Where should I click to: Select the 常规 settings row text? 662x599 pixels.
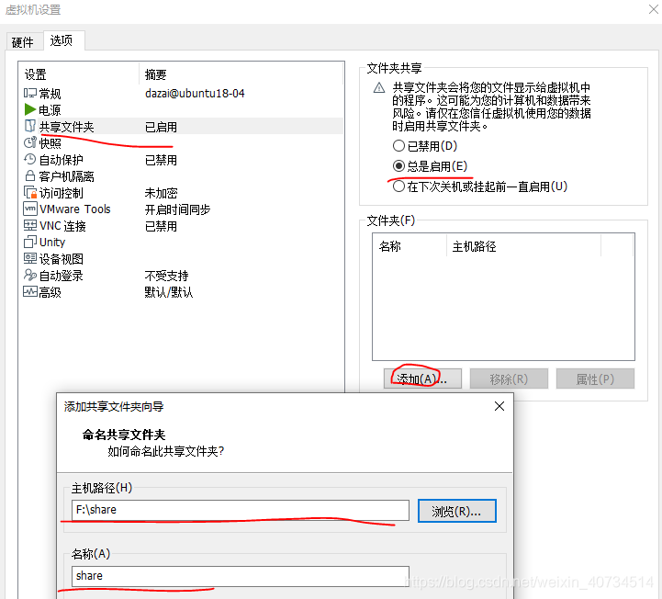tap(50, 94)
